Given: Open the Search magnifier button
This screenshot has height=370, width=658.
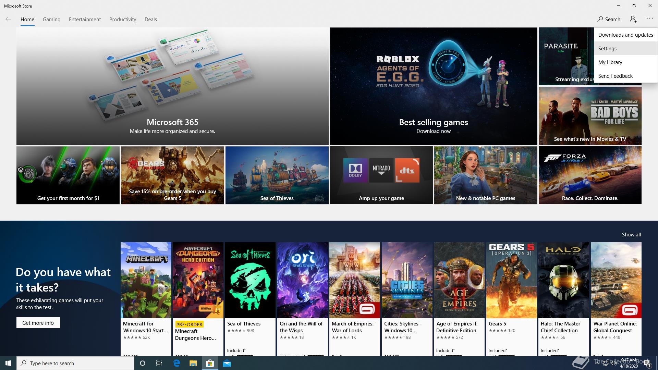Looking at the screenshot, I should click(x=609, y=20).
